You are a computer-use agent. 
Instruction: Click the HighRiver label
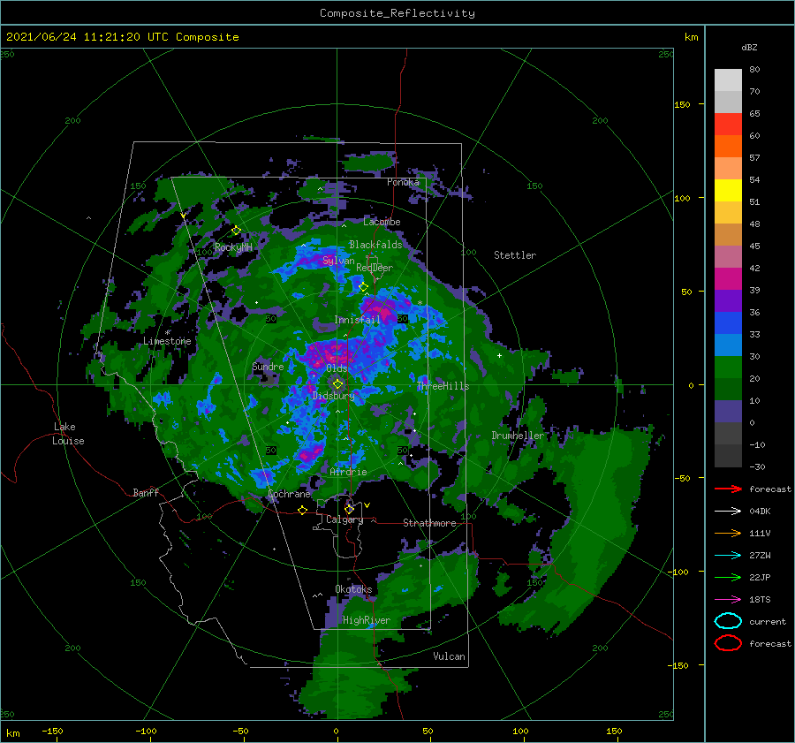367,620
